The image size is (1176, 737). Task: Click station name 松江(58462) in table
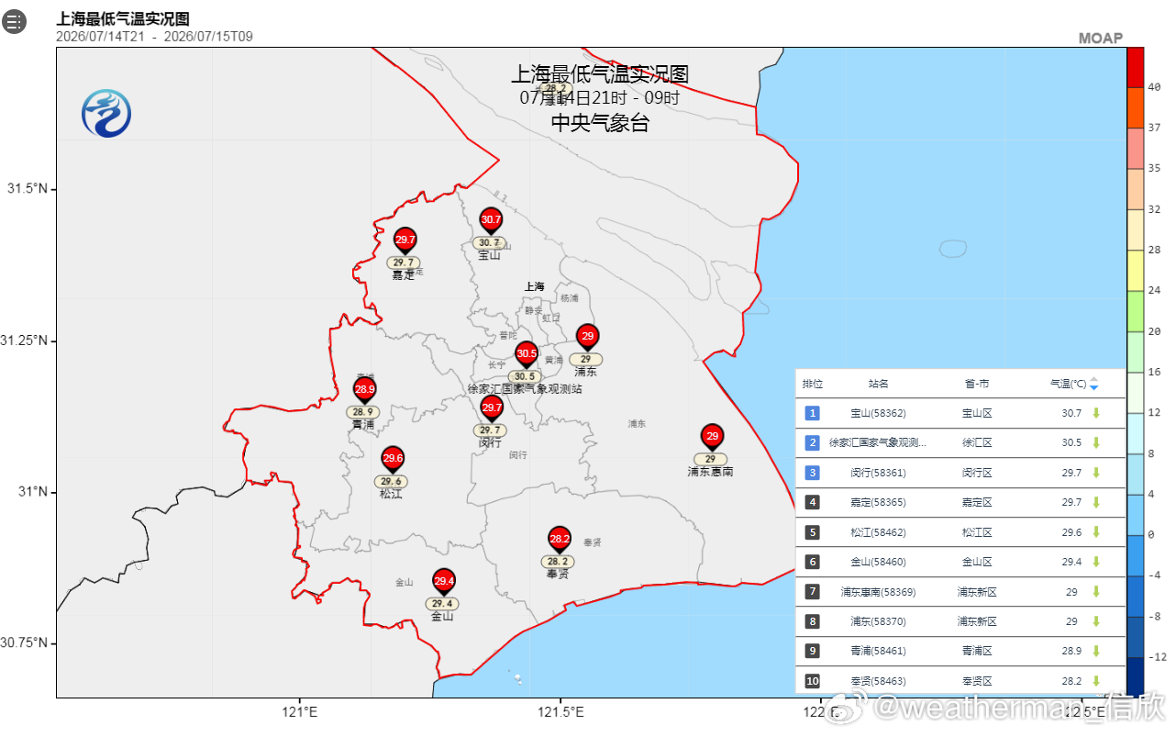click(x=878, y=532)
